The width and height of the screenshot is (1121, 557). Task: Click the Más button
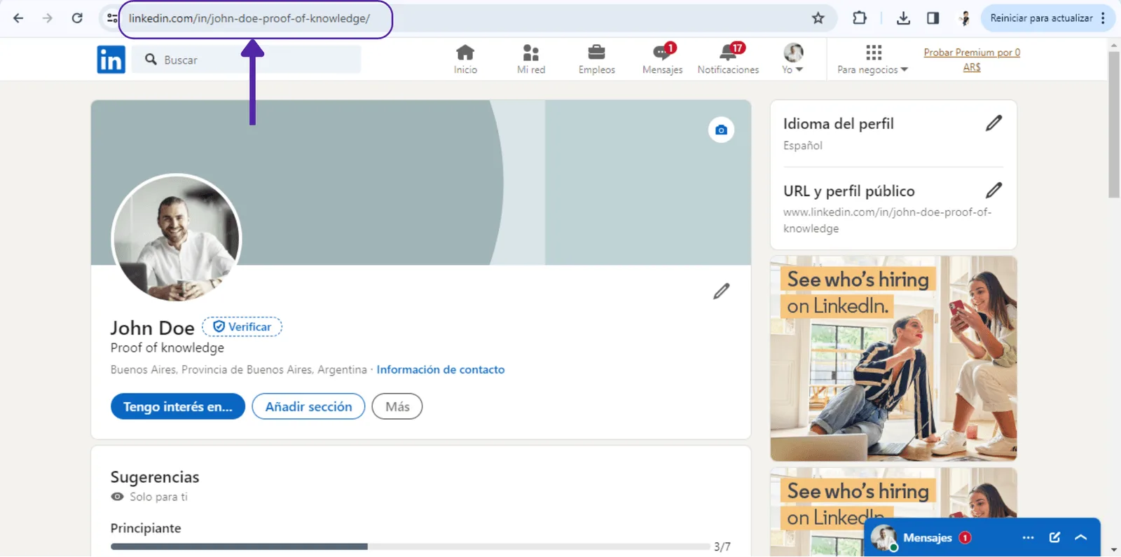(x=397, y=406)
